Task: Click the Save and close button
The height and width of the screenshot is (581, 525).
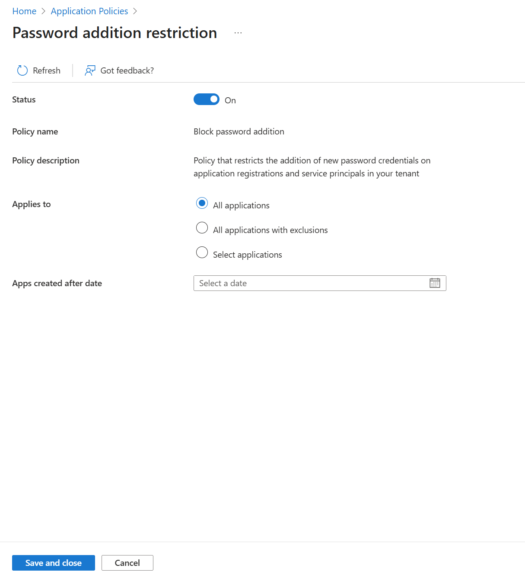Action: (54, 563)
